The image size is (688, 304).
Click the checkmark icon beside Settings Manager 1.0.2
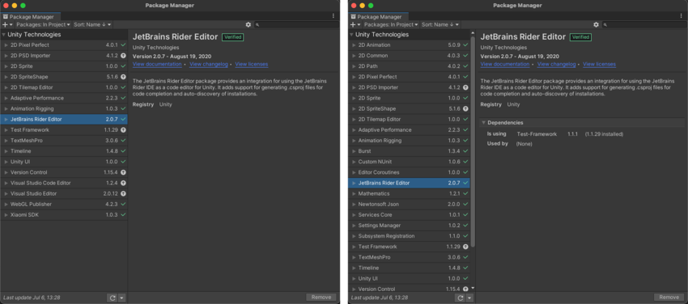[x=465, y=226]
